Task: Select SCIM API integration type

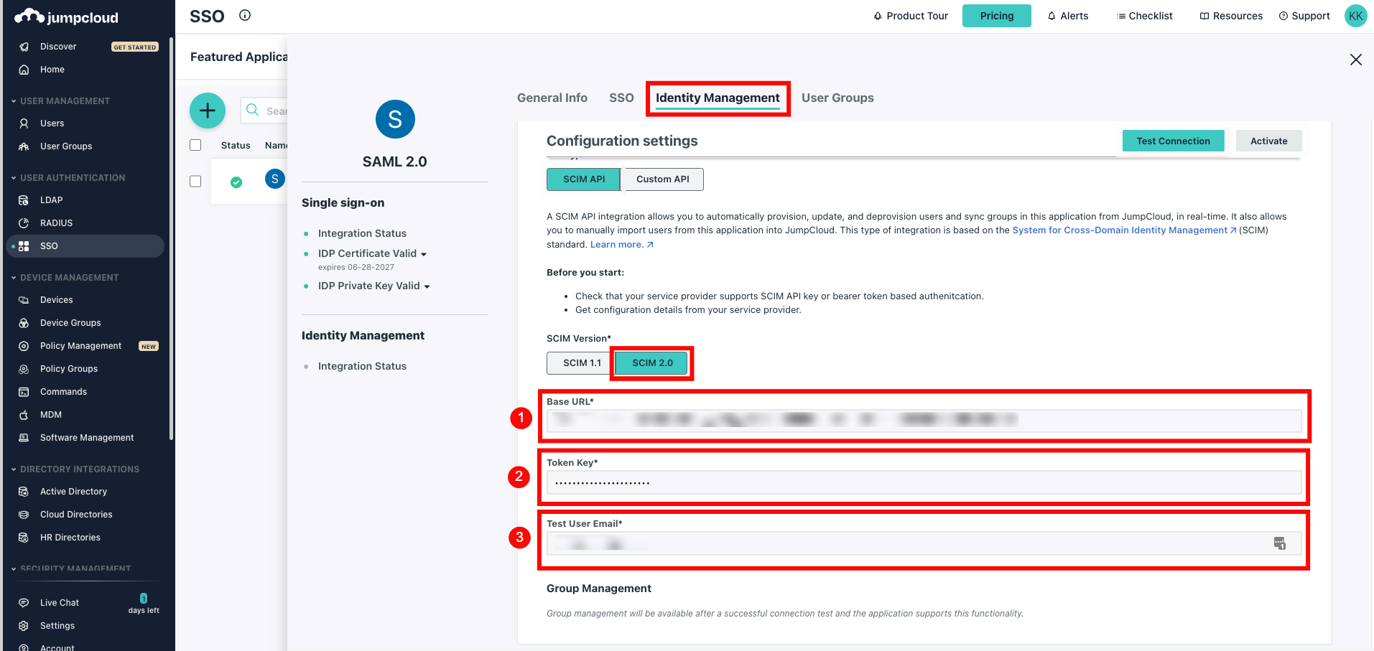Action: coord(583,179)
